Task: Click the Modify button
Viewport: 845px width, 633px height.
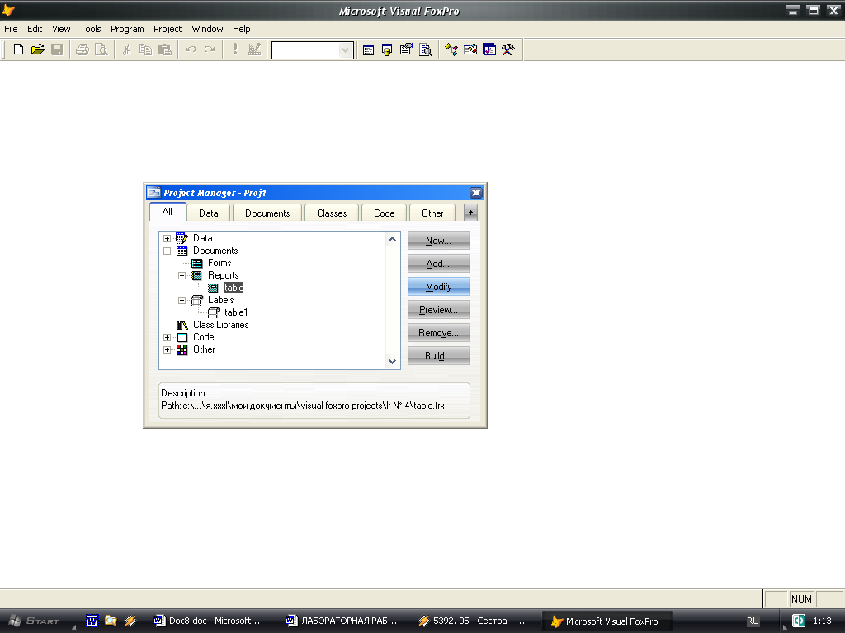Action: [x=439, y=287]
